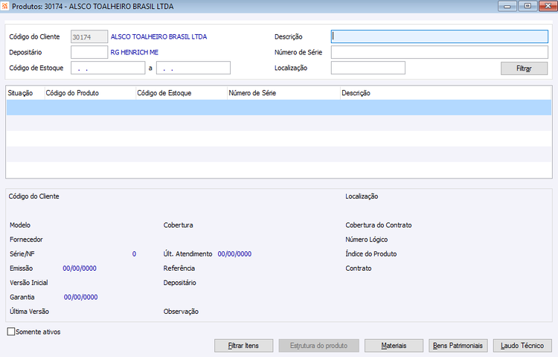Maximize the Produtos window

tap(527, 6)
